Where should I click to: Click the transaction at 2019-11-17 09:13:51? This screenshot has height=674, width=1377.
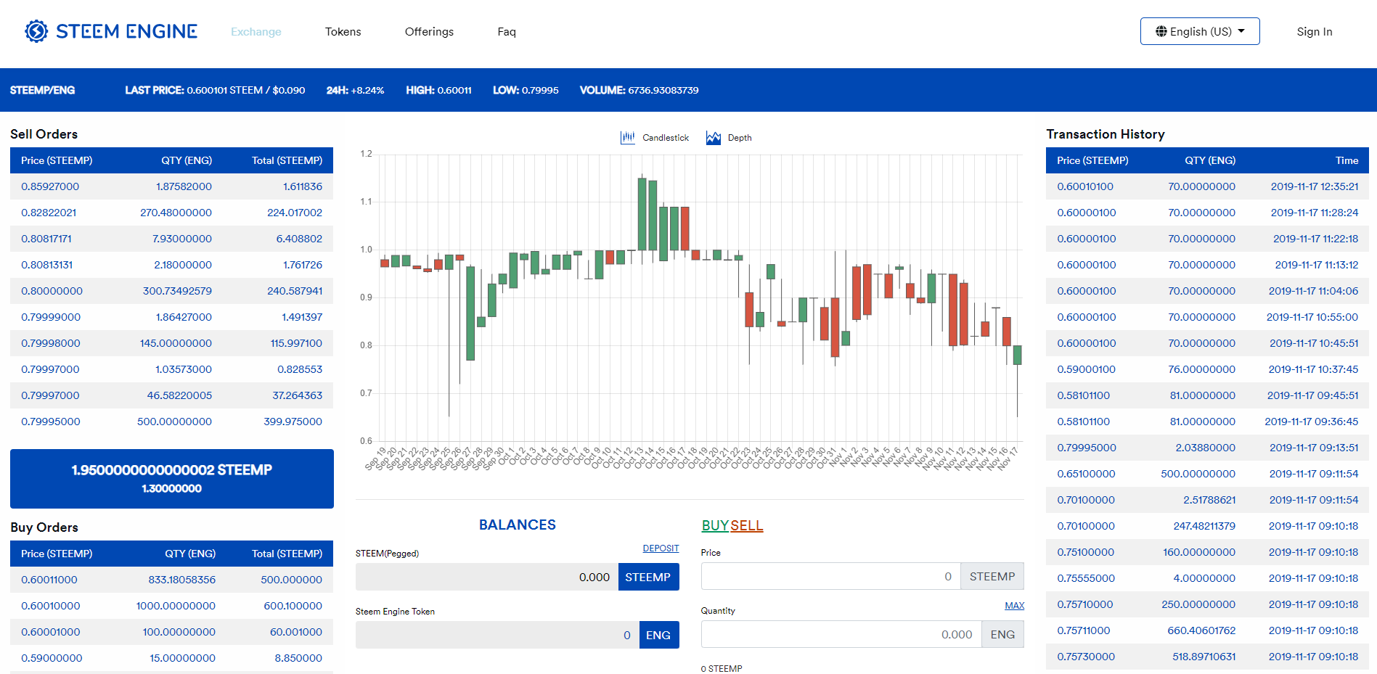1207,448
